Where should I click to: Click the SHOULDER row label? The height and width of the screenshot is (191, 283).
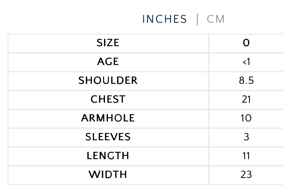point(108,80)
